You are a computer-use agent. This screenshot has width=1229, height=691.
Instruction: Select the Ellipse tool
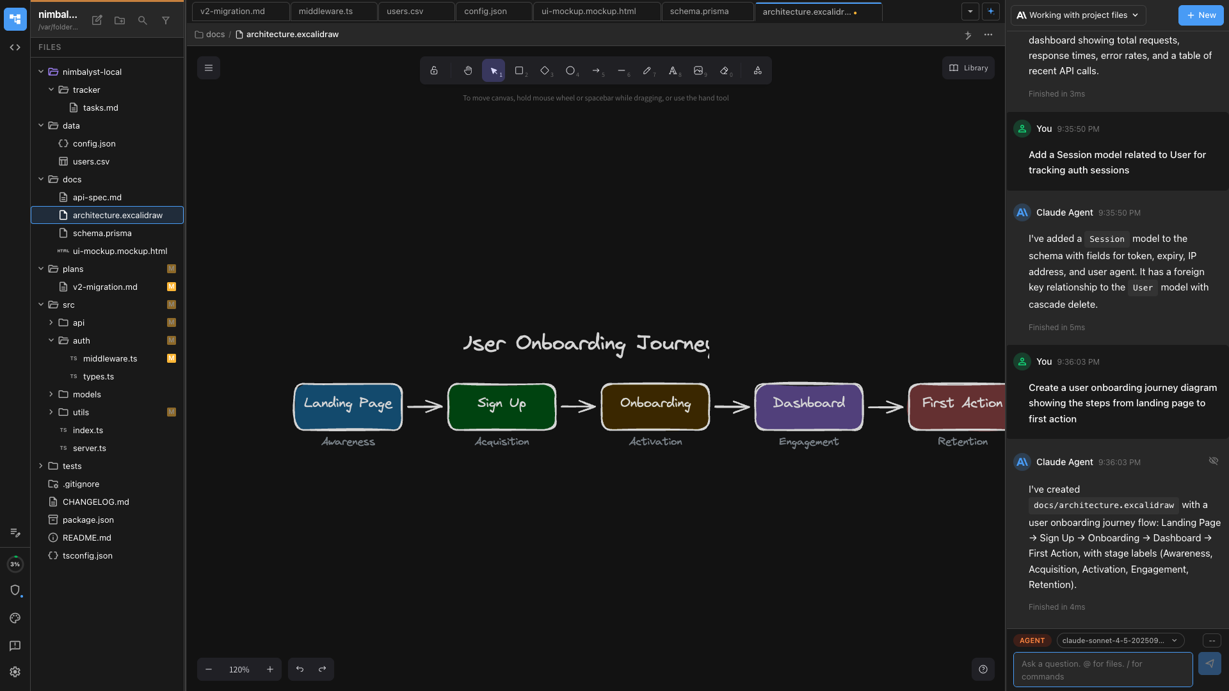point(570,70)
